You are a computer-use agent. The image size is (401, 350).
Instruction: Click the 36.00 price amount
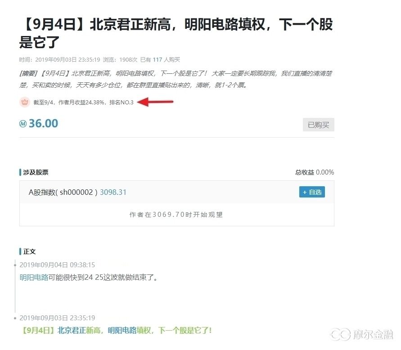[x=43, y=124]
